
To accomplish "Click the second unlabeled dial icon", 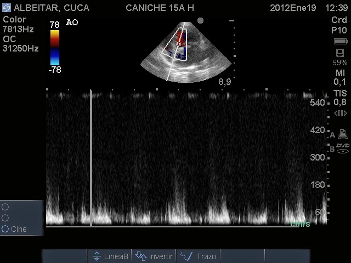I will coord(5,218).
